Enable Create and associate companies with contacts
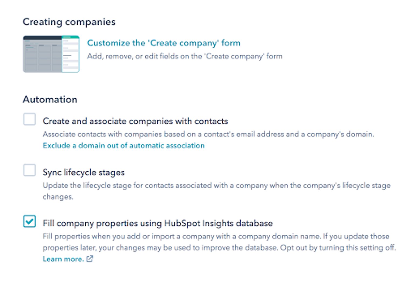The height and width of the screenshot is (291, 415). 29,119
